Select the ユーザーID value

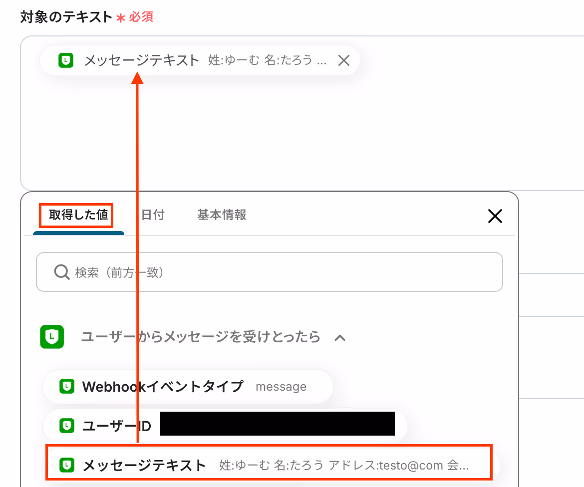(225, 426)
